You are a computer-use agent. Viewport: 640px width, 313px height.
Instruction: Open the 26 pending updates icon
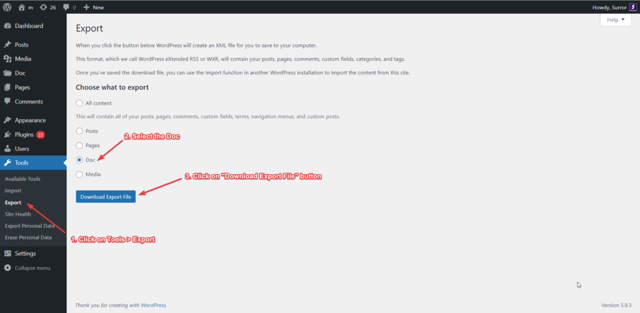coord(43,7)
